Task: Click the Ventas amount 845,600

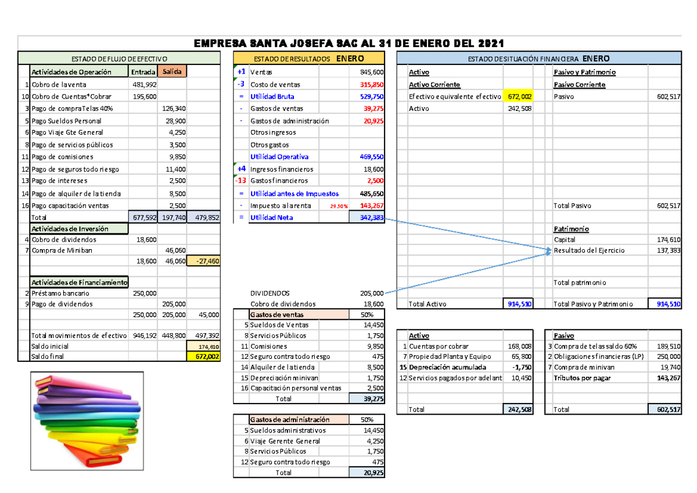Action: click(x=369, y=72)
